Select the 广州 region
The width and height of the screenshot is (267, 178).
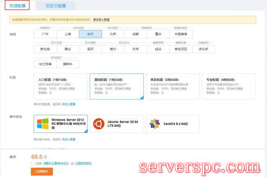(45, 34)
